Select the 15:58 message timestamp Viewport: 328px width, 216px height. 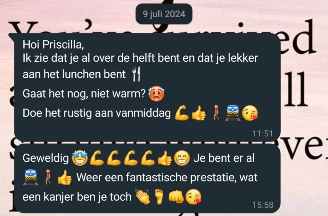pyautogui.click(x=263, y=205)
